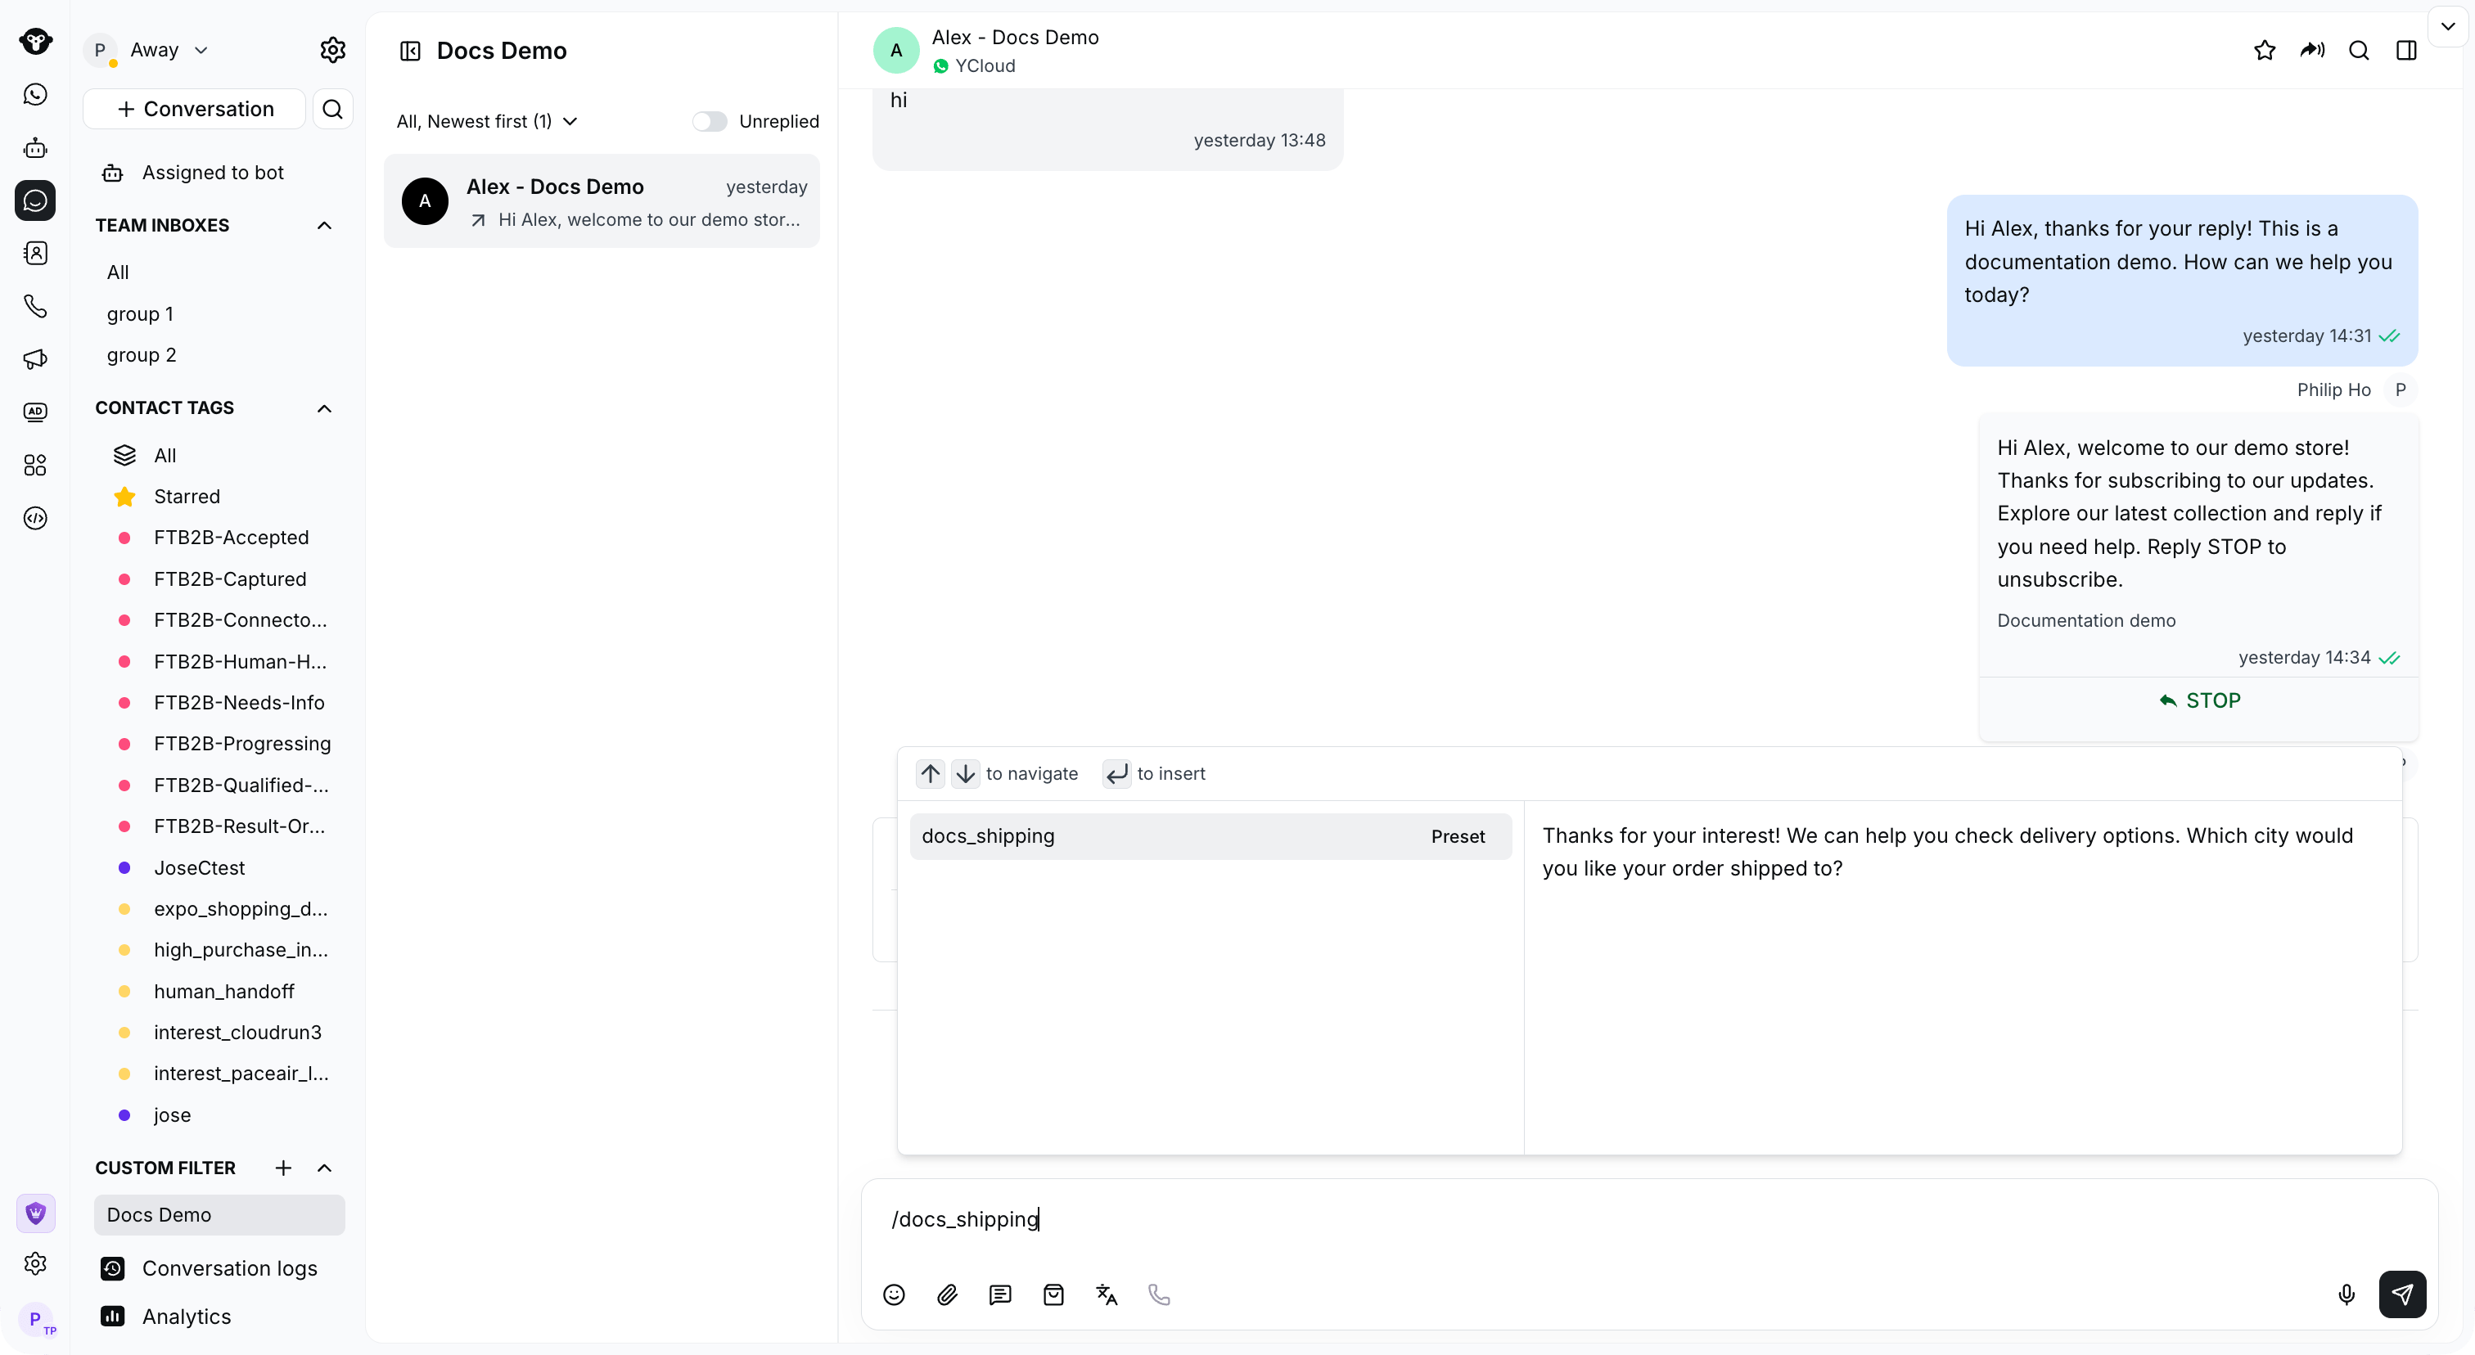Image resolution: width=2475 pixels, height=1355 pixels.
Task: Click the forward/transfer conversation icon
Action: [x=2311, y=50]
